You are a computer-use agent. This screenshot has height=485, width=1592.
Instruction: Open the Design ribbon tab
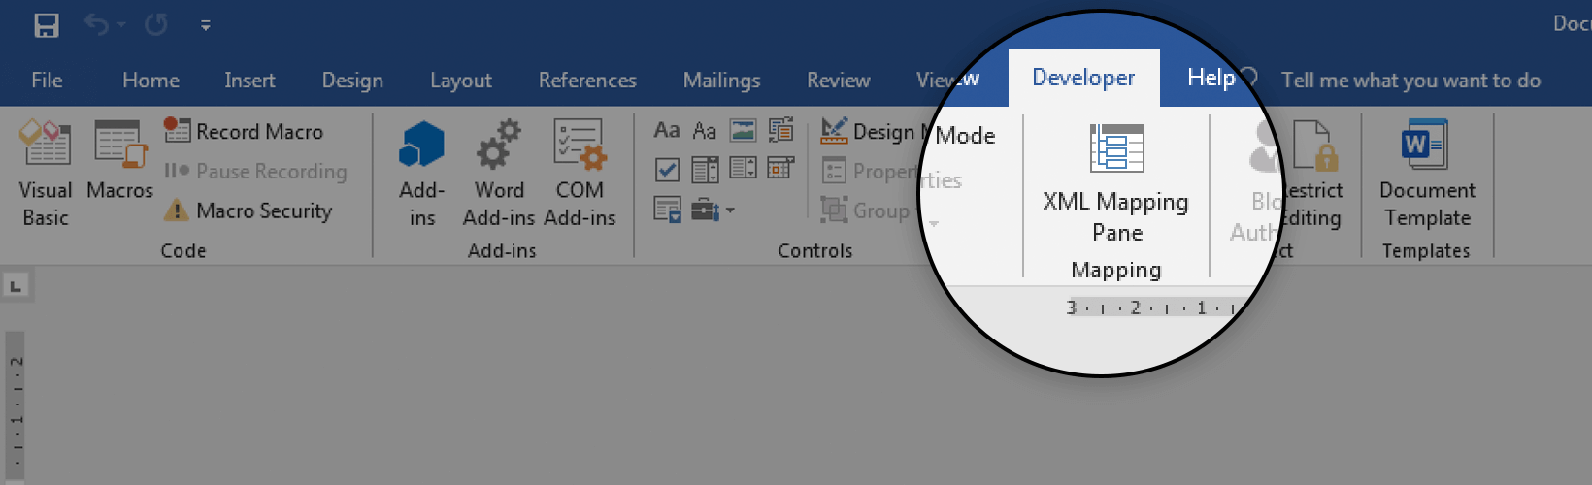coord(352,81)
